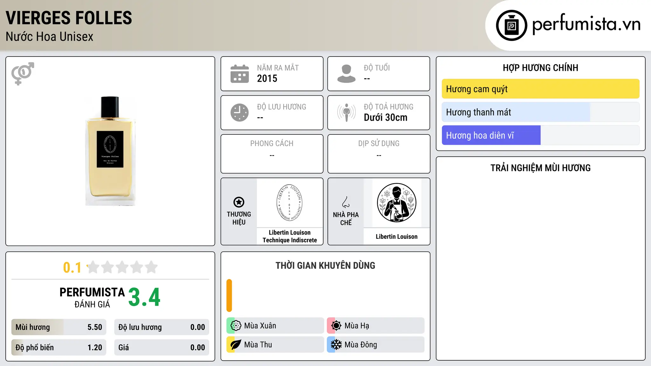The width and height of the screenshot is (651, 366).
Task: Select the Mùa Hạ season button
Action: tap(375, 325)
